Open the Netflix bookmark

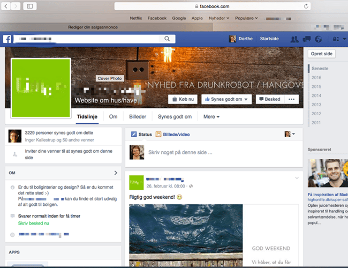(136, 18)
